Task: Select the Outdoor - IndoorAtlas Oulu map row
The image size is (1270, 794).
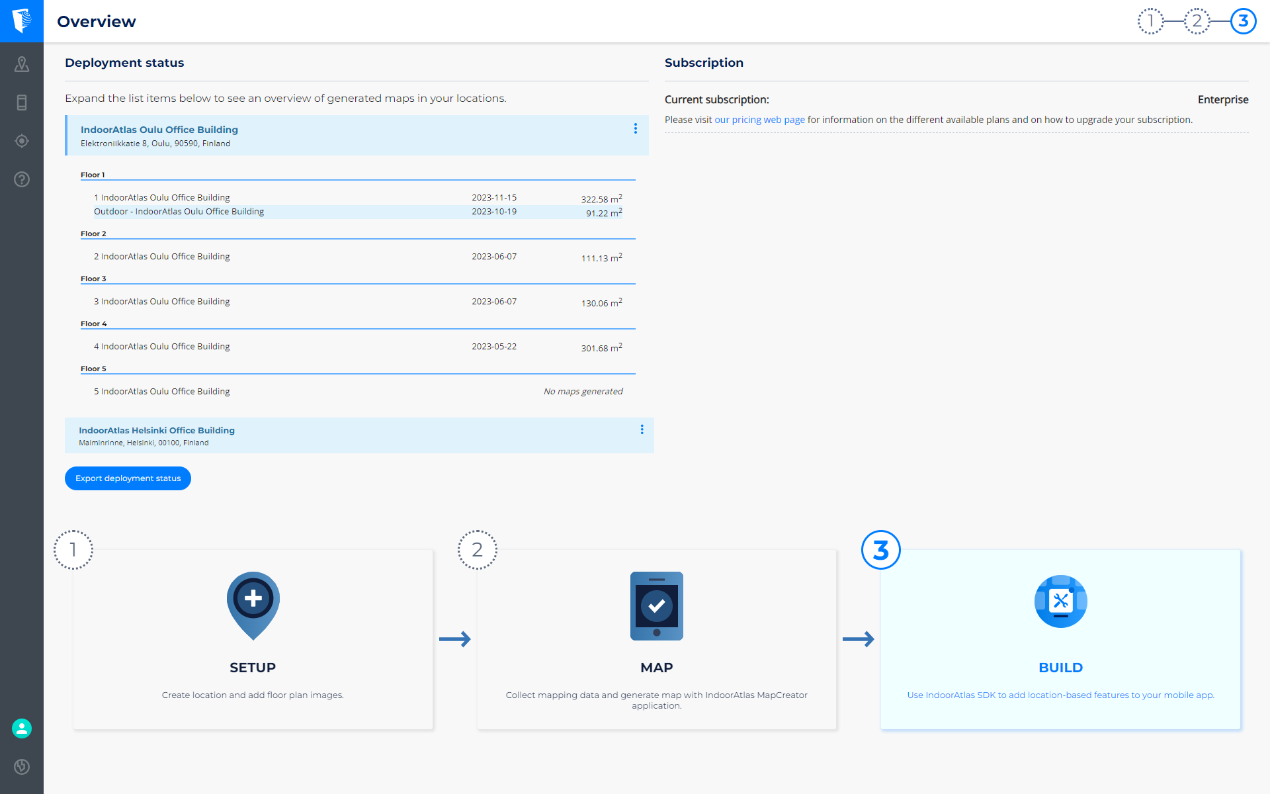Action: coord(179,212)
